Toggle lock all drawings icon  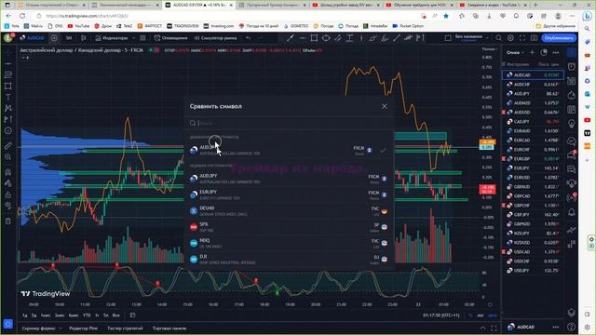[8, 194]
